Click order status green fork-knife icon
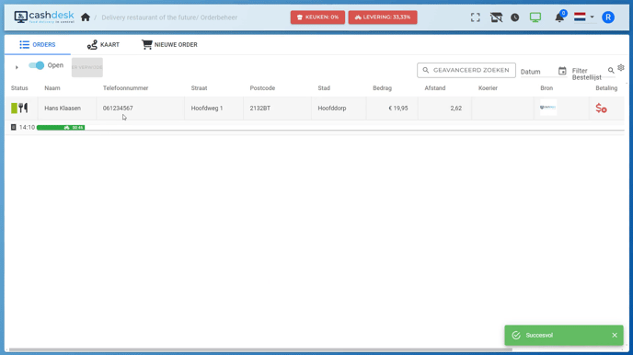633x355 pixels. [x=19, y=108]
